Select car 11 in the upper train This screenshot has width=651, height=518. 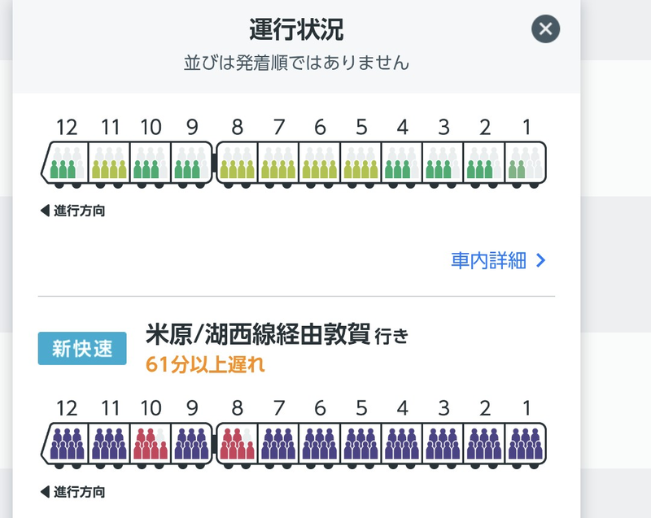(x=109, y=162)
